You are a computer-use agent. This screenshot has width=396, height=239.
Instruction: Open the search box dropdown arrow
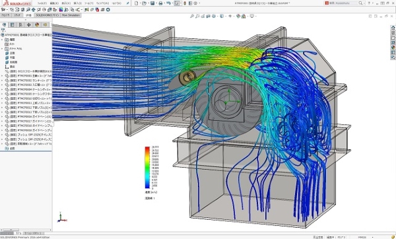364,3
